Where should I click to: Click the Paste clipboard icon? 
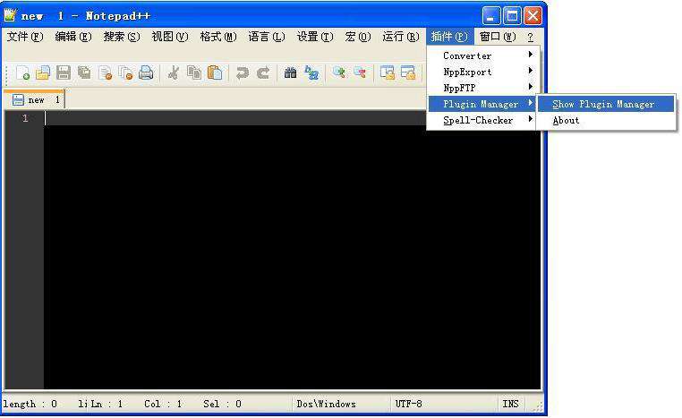click(215, 73)
